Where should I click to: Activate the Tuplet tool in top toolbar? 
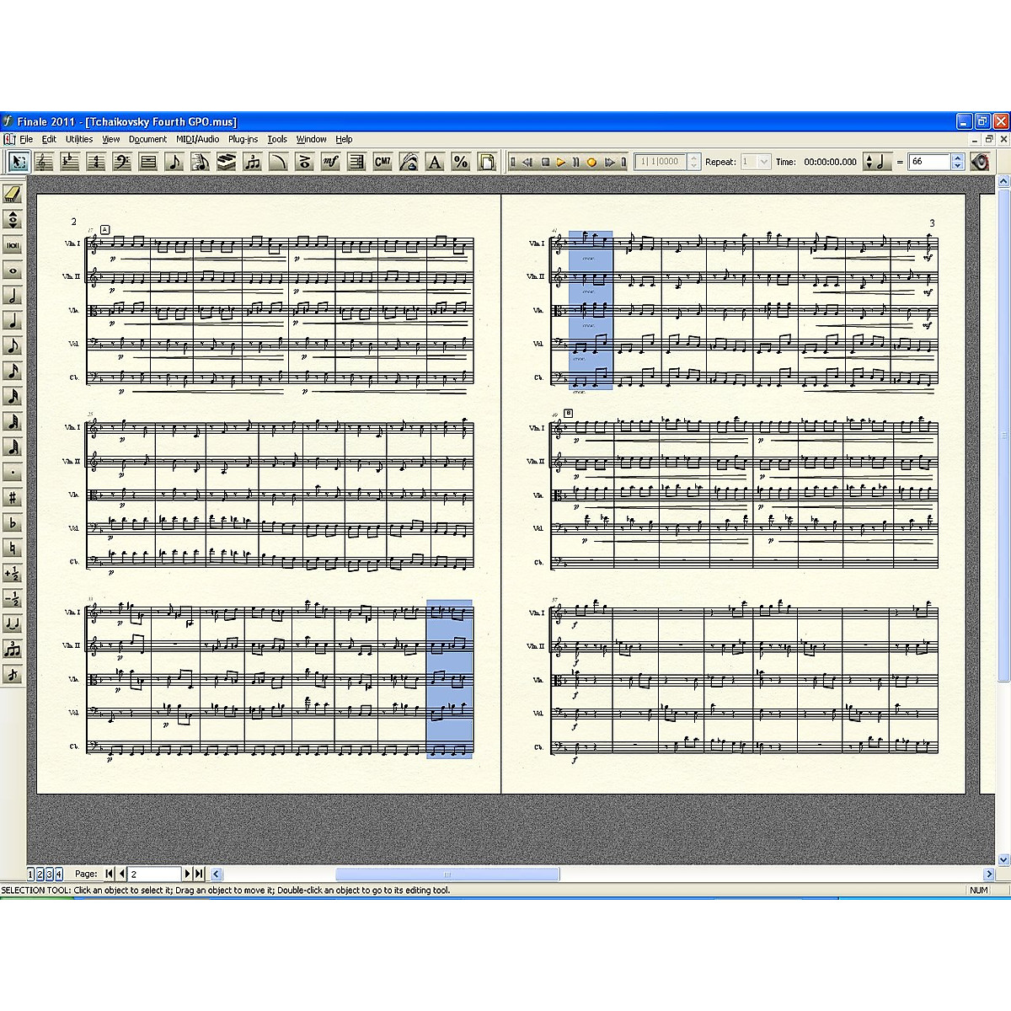click(253, 162)
